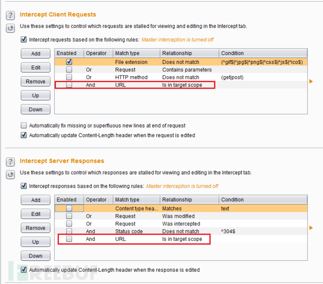Select the Was modified relationship cell
This screenshot has height=284, width=323.
pos(189,216)
